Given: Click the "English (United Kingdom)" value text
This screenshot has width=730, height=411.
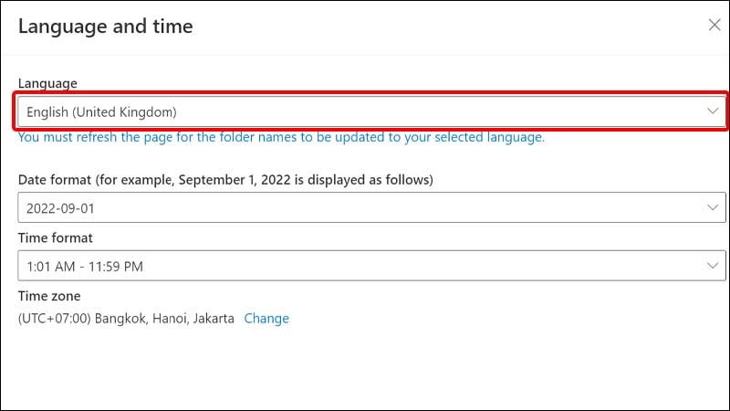Looking at the screenshot, I should tap(101, 112).
